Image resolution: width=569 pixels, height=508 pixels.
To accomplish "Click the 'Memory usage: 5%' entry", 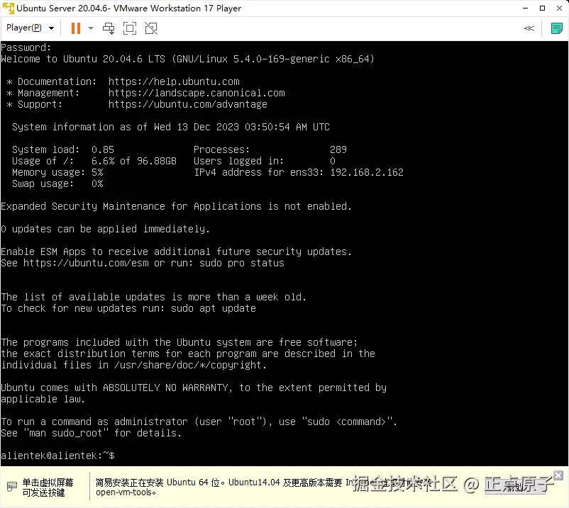I will pos(57,172).
